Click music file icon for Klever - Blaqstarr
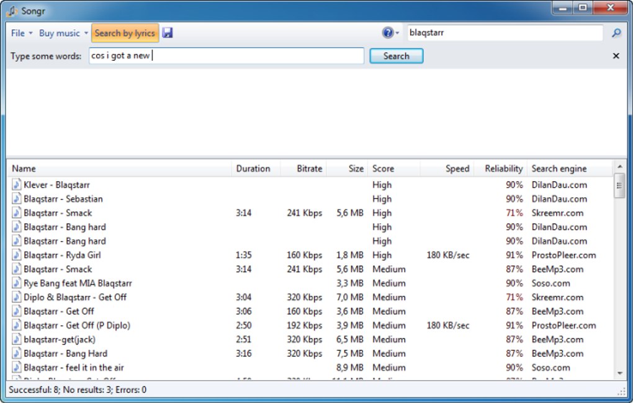This screenshot has height=403, width=633. pyautogui.click(x=17, y=185)
